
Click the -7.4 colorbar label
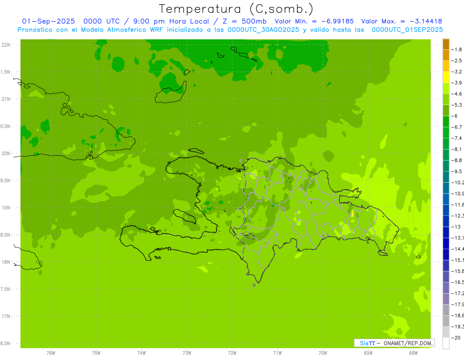(x=457, y=138)
